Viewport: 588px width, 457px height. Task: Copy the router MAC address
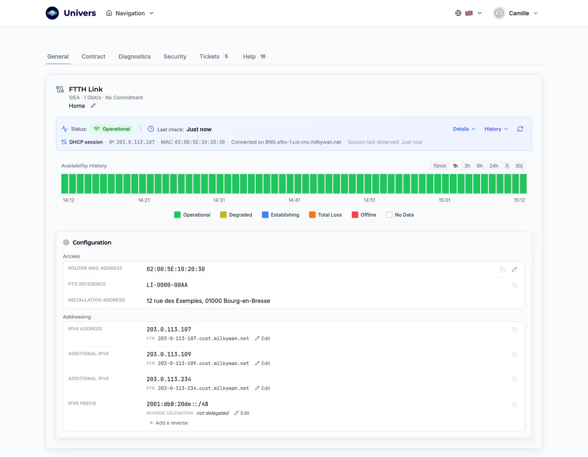pyautogui.click(x=502, y=270)
